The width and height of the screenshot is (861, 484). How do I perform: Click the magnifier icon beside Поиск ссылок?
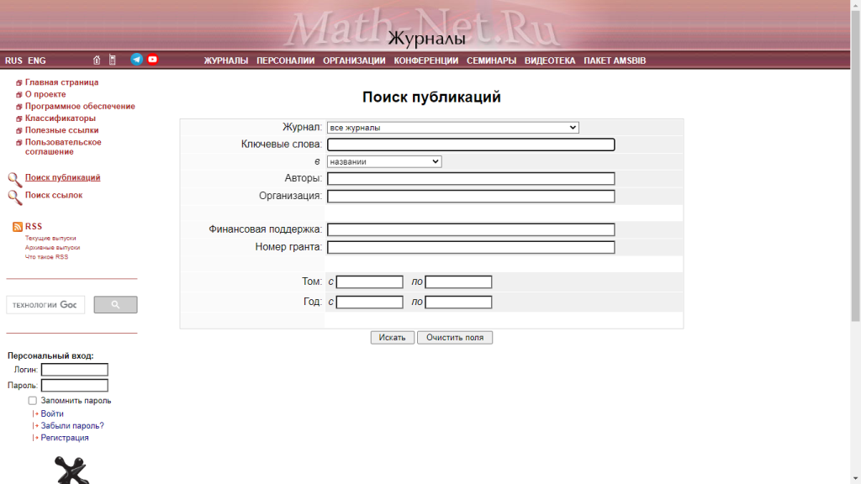pyautogui.click(x=15, y=197)
